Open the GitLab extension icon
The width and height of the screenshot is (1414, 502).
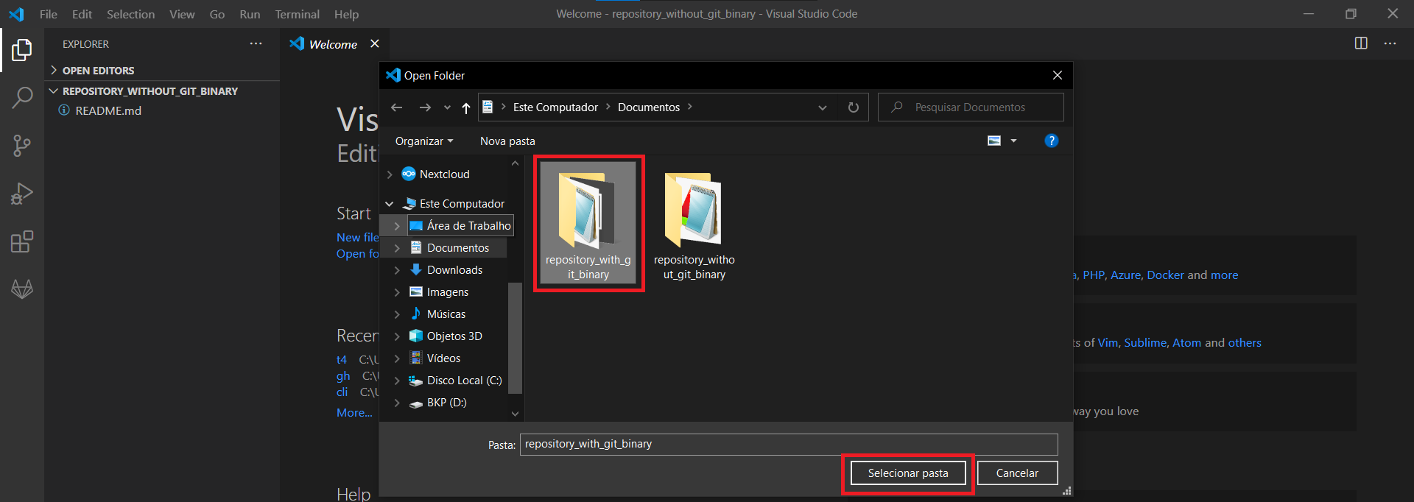pos(22,289)
